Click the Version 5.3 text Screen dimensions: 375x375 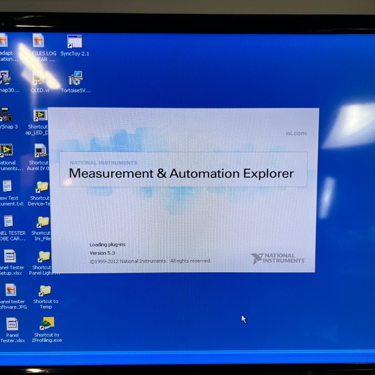click(102, 253)
